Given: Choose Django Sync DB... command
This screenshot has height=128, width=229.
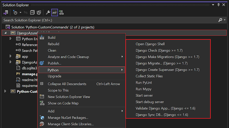Looking at the screenshot, I should [x=162, y=115].
